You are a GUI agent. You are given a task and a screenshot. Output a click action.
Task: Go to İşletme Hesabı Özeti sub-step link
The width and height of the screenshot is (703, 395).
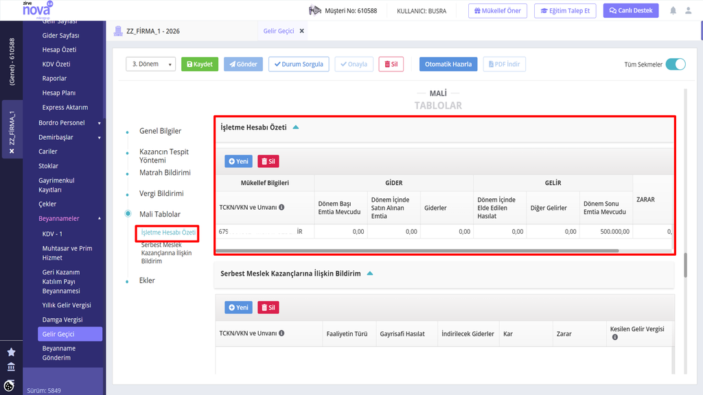point(168,232)
